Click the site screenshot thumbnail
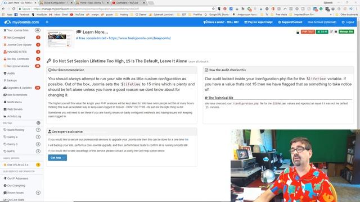Screen dimensions: 360x202 point(60,39)
